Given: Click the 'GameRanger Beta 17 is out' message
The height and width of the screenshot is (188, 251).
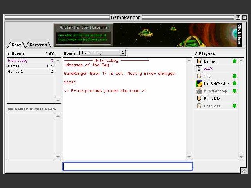Looking at the screenshot, I should pyautogui.click(x=120, y=74).
